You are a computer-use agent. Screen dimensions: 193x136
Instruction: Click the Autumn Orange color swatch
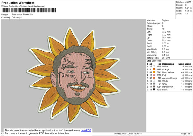coord(154,78)
